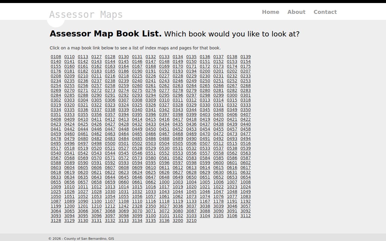Open map book 0477
Screen dimensions: 386x241
coord(245,134)
